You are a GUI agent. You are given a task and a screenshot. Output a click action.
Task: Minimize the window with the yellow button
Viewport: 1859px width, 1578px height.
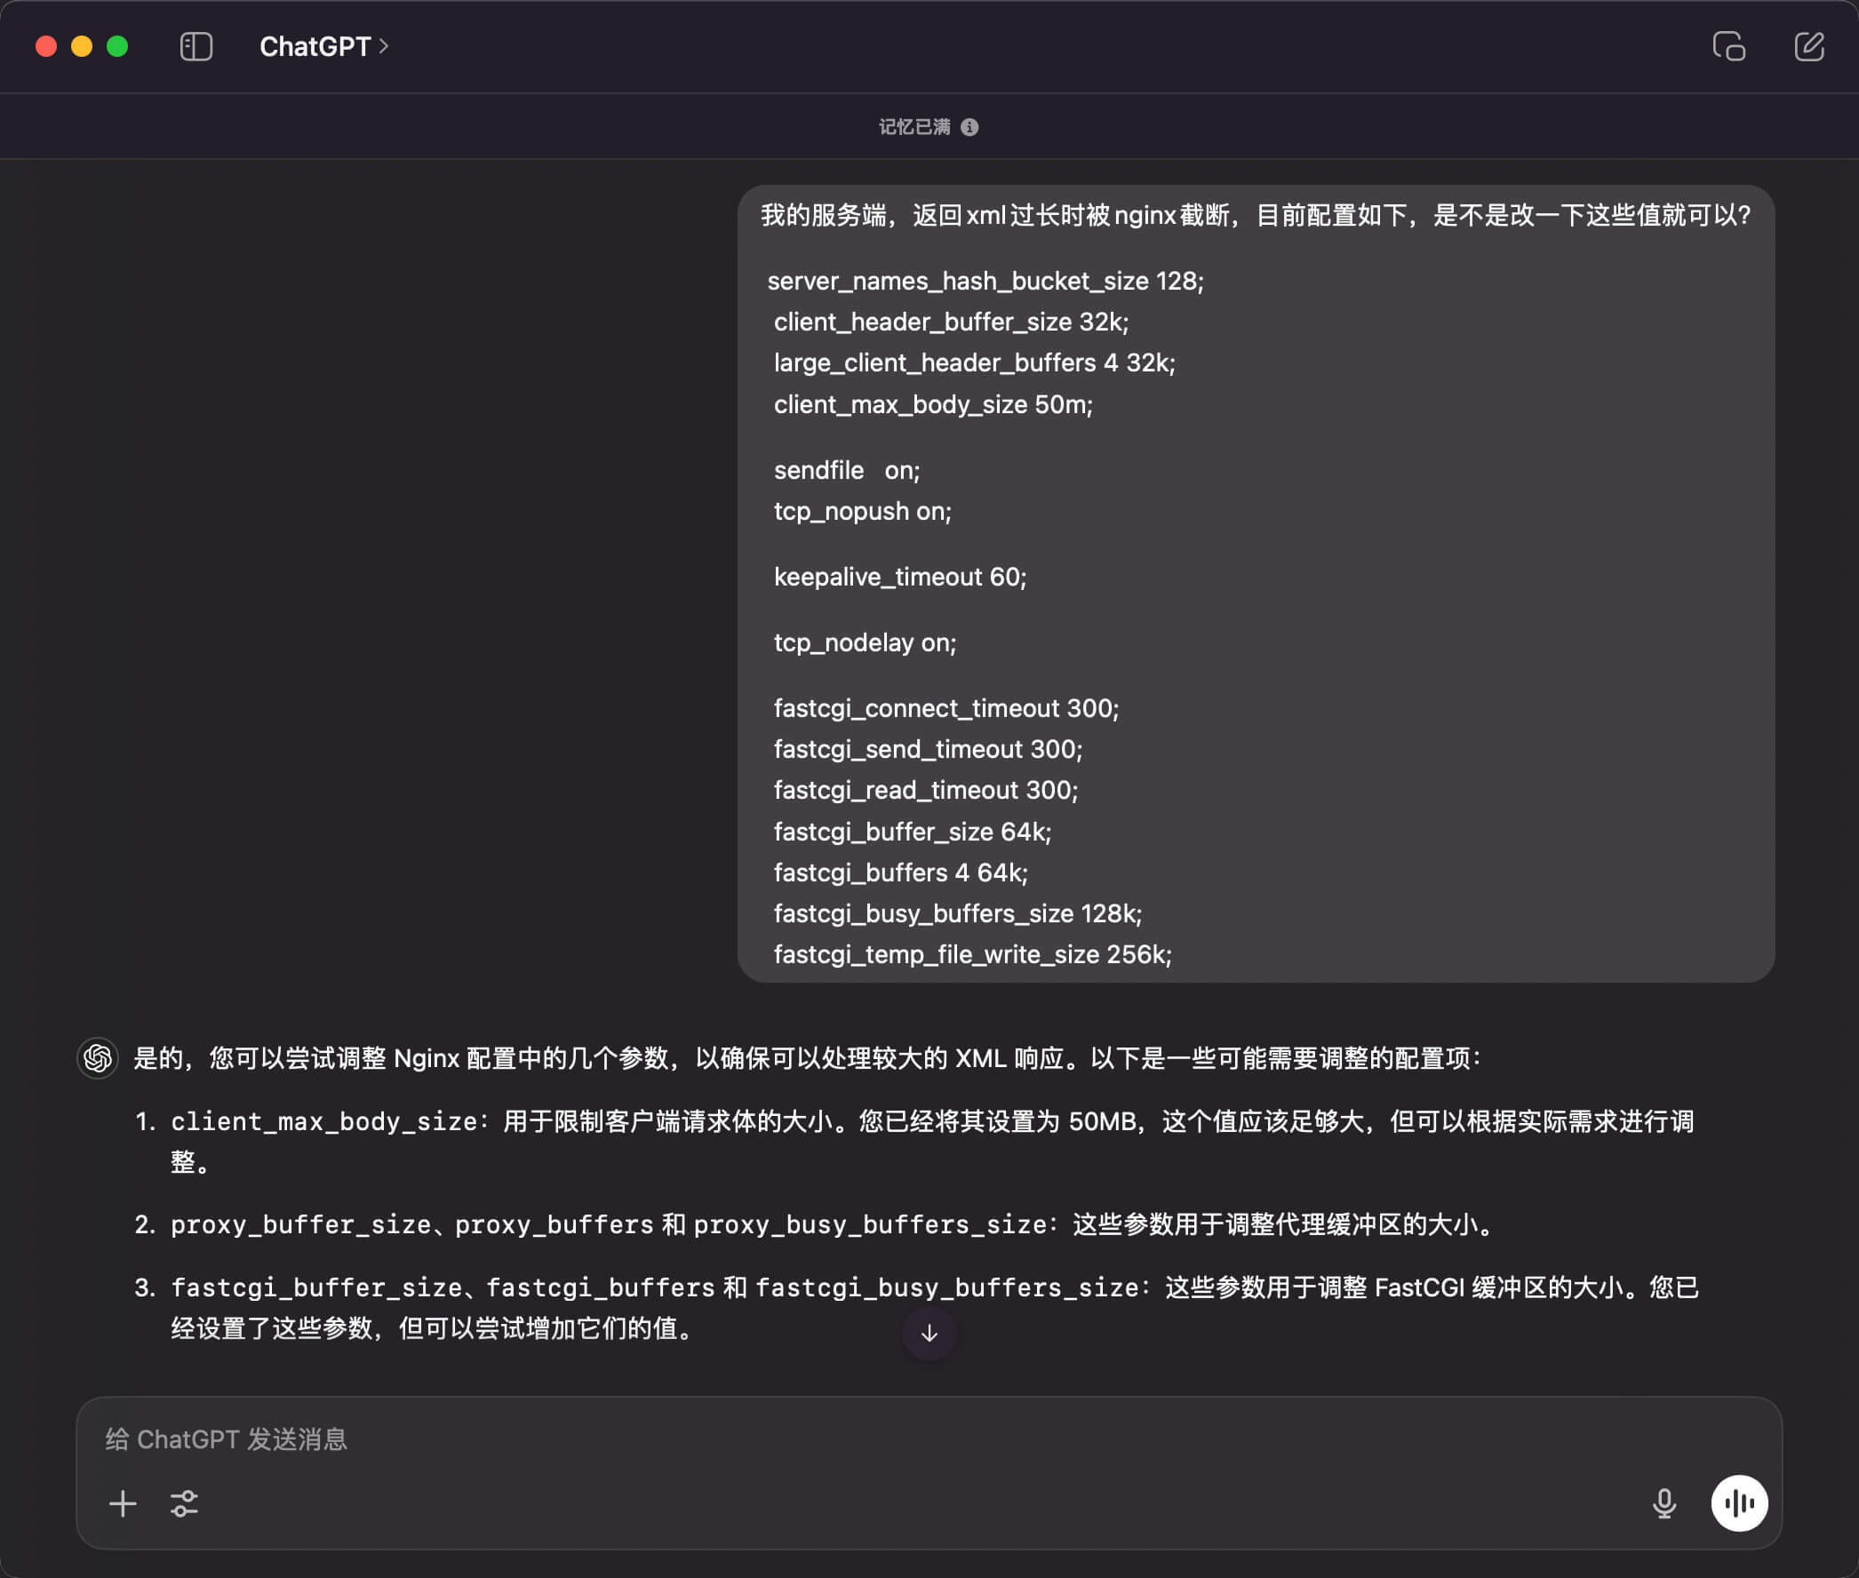[82, 46]
